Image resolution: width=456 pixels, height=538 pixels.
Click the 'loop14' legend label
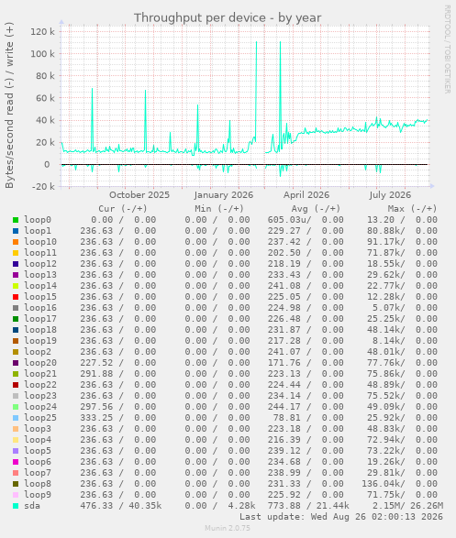pos(40,286)
